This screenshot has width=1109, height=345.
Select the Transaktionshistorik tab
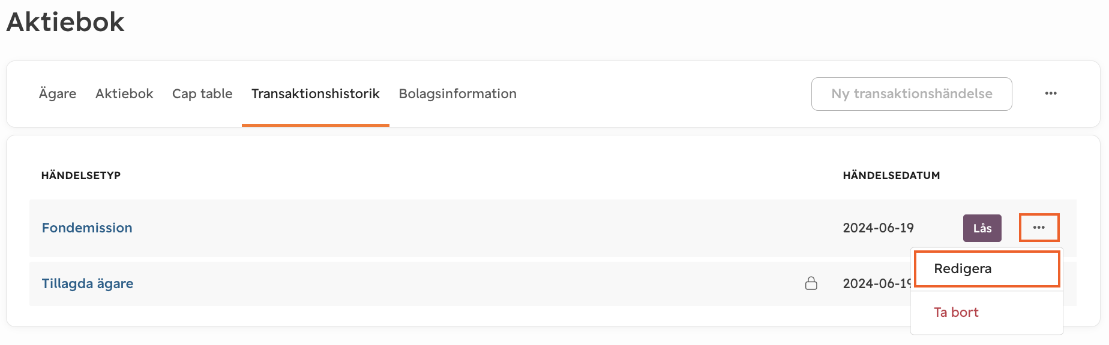(316, 93)
